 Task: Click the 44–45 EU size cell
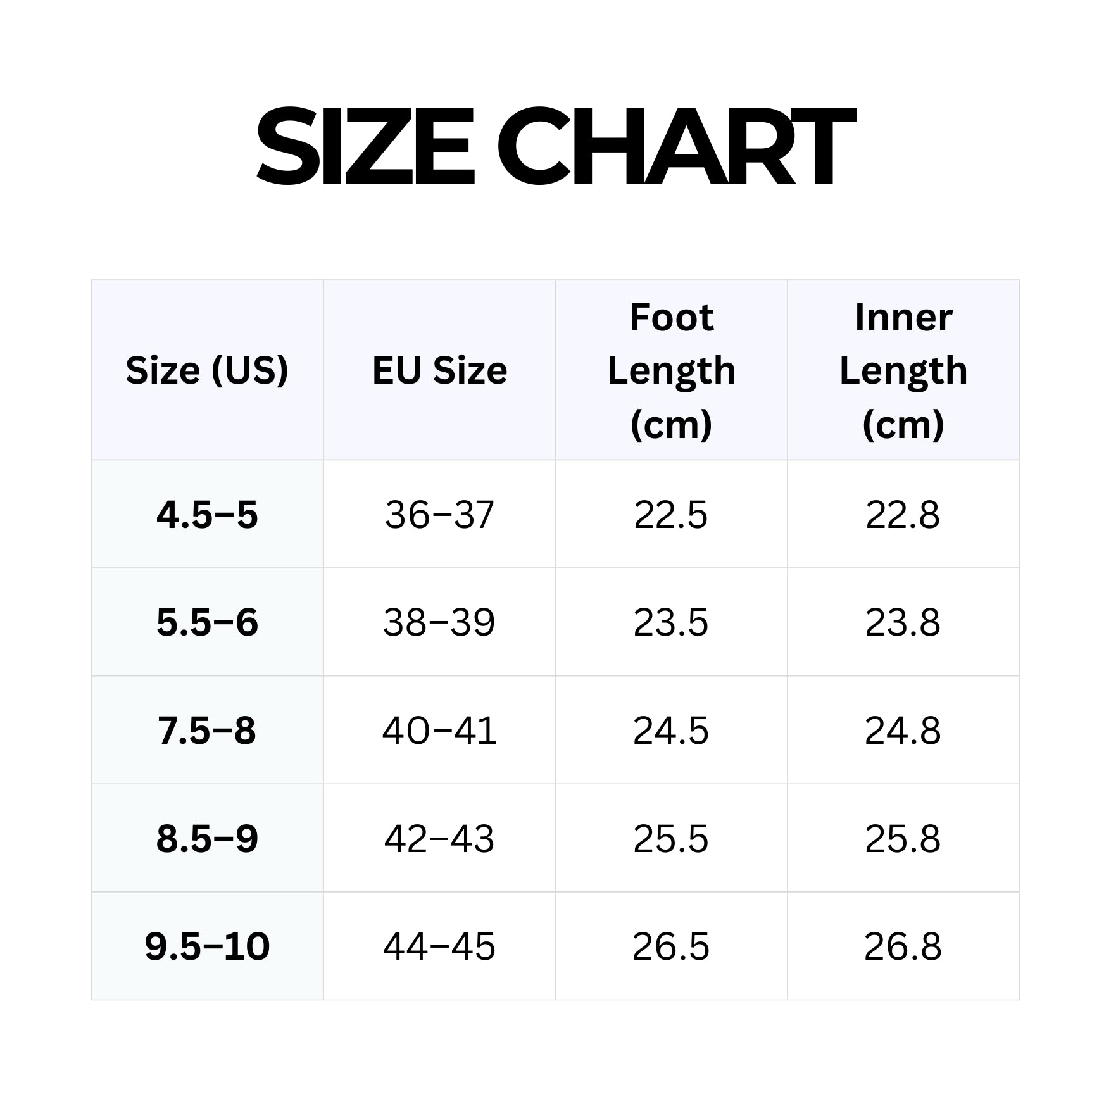(439, 946)
